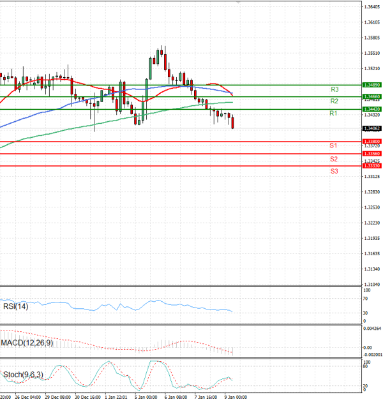Image resolution: width=383 pixels, height=402 pixels.
Task: Select the RSI(14) indicator label
Action: pyautogui.click(x=14, y=306)
